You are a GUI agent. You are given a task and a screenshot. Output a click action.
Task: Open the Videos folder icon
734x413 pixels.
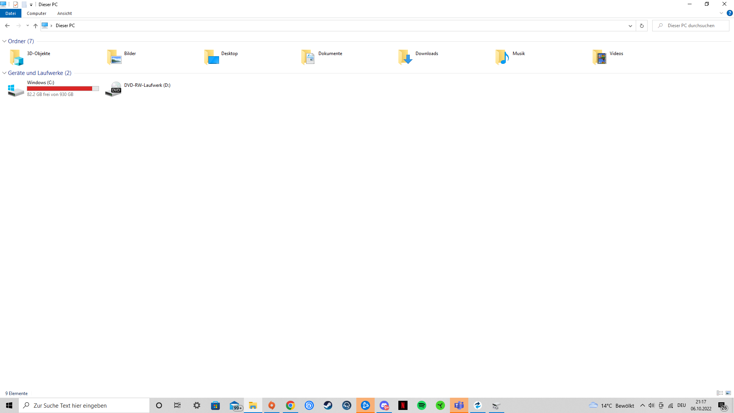pyautogui.click(x=599, y=57)
